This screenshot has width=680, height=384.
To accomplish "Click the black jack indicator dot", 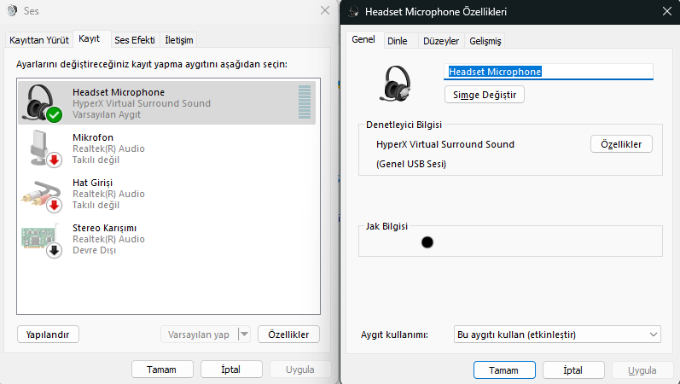I will 427,242.
